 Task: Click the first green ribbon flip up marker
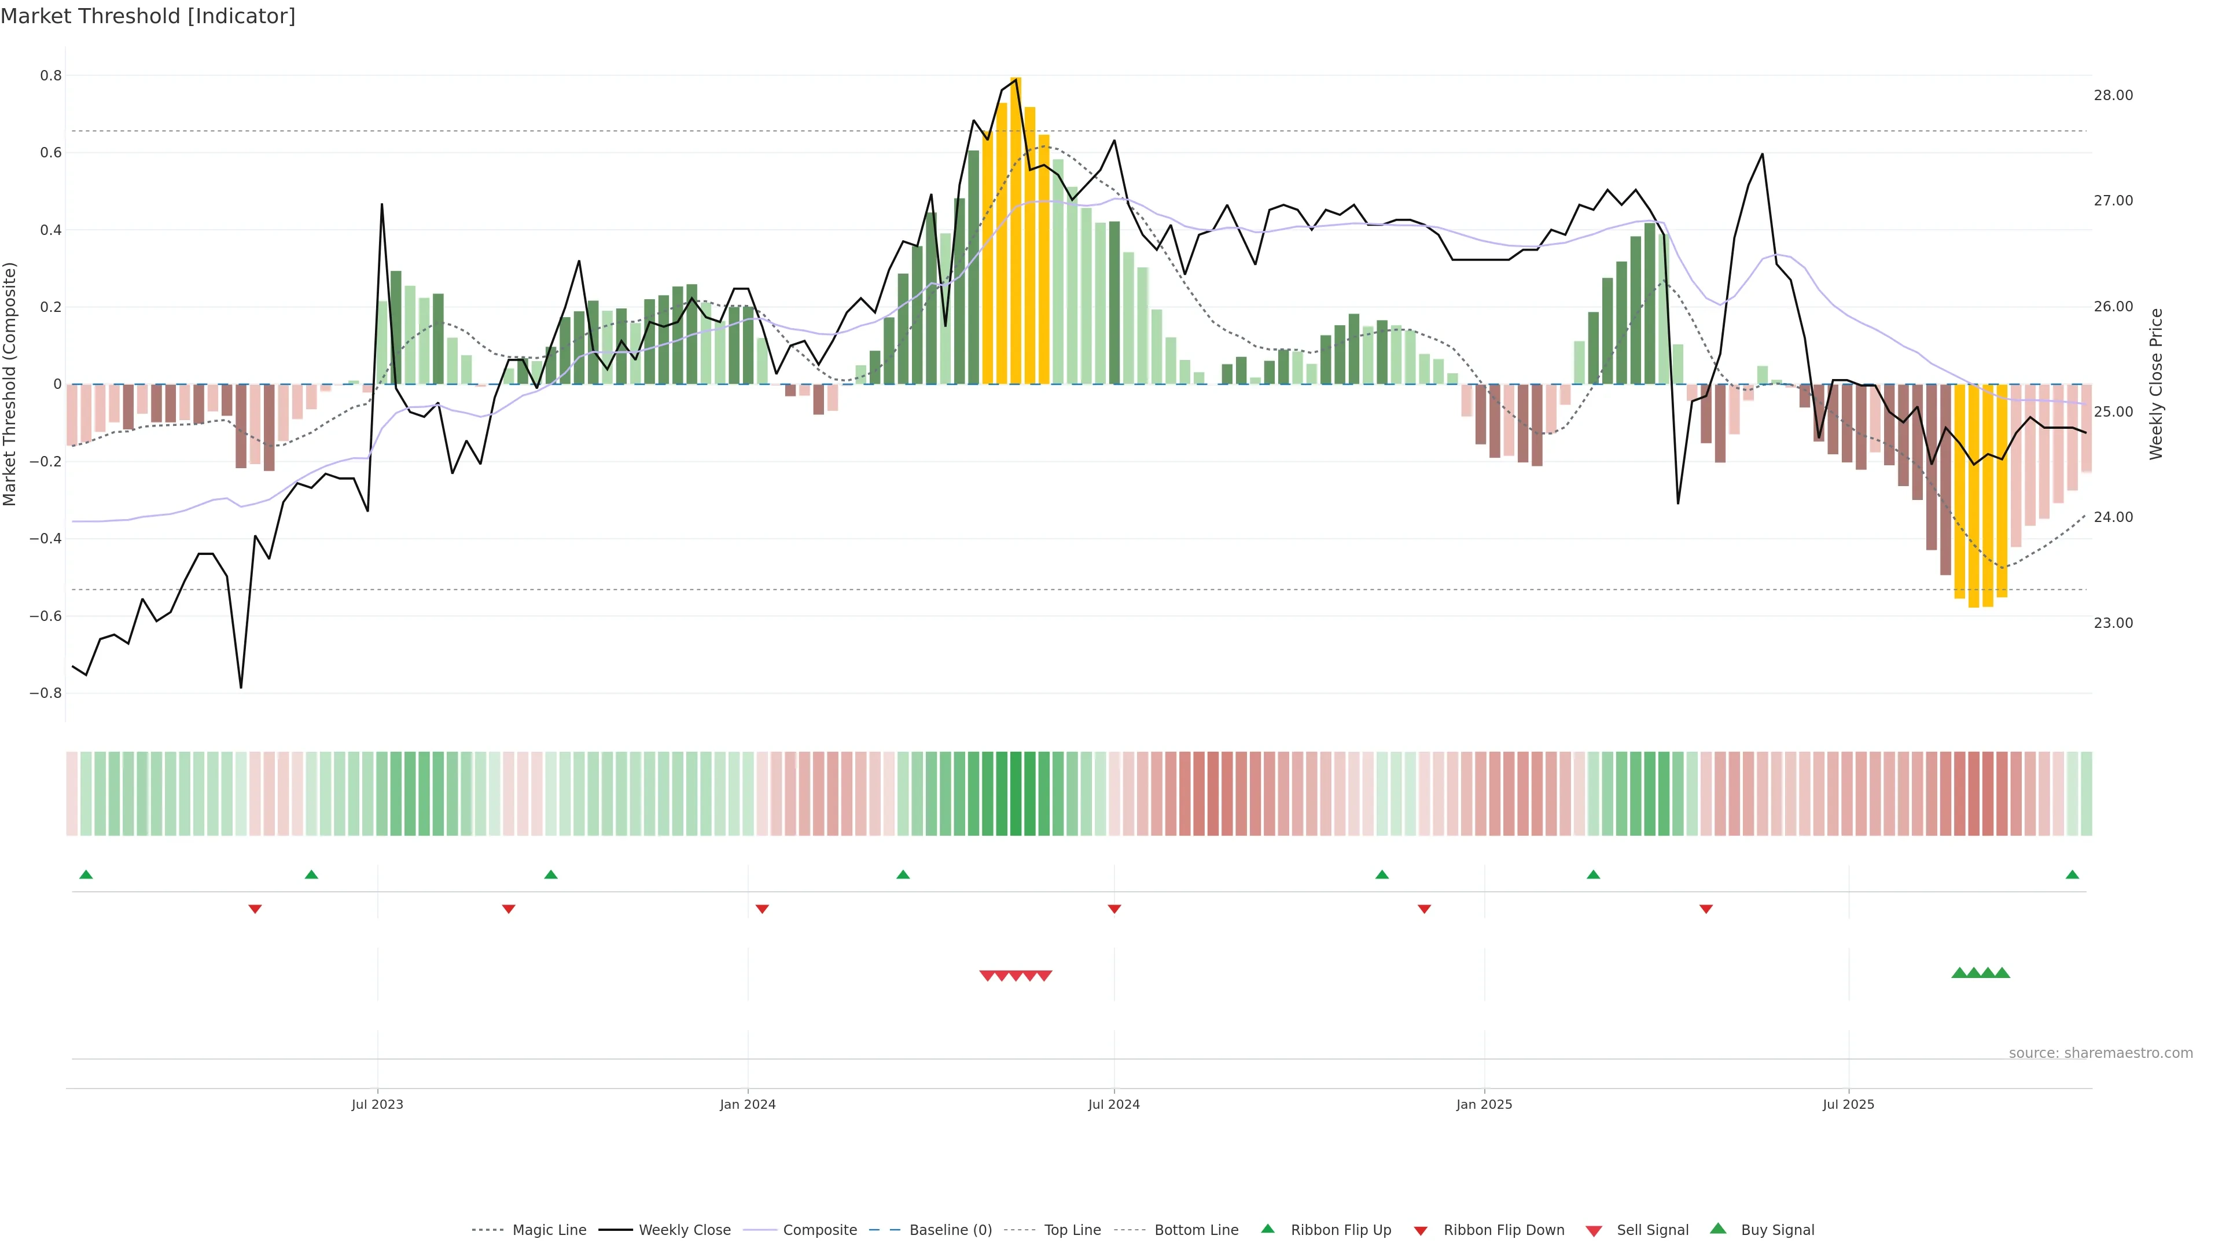click(x=86, y=875)
